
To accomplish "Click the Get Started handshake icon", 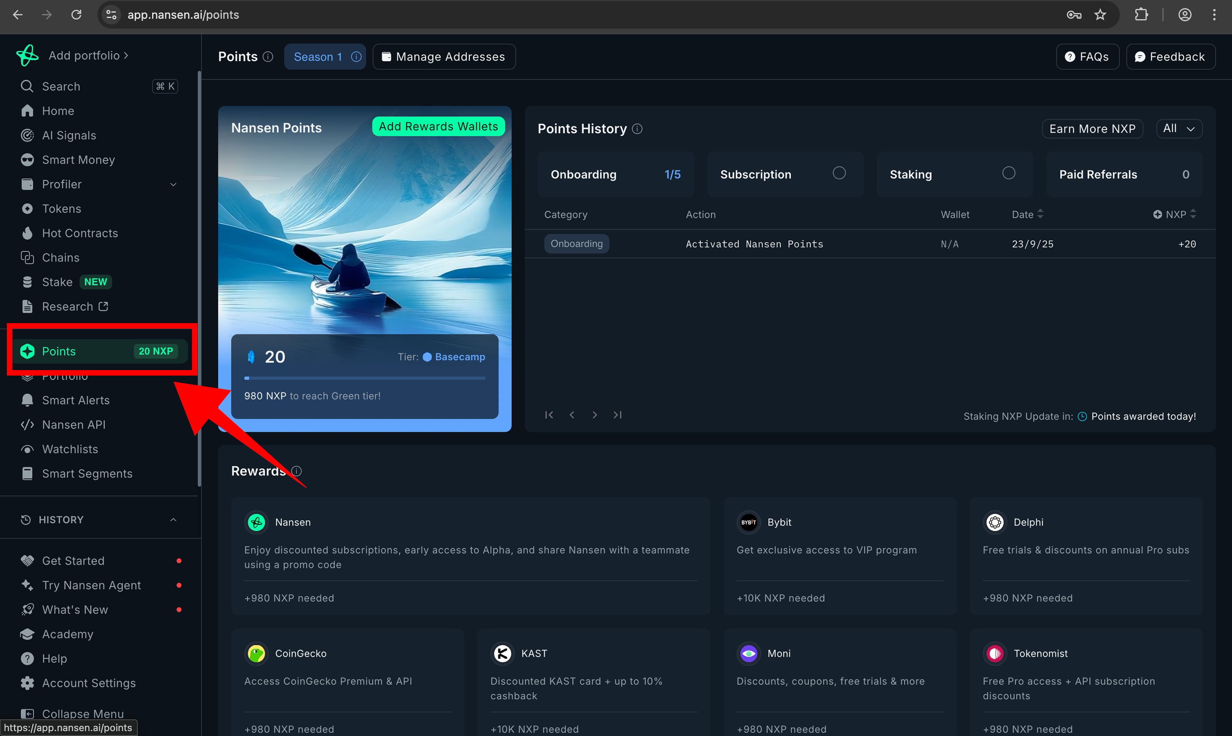I will (27, 561).
